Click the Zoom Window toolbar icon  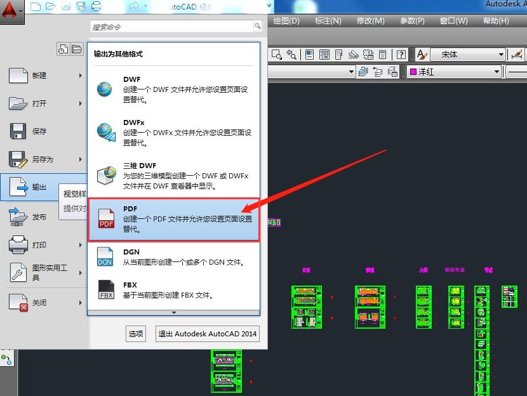coord(277,55)
